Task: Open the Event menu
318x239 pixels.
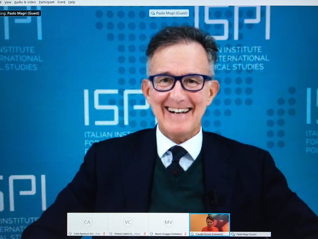Action: [61, 2]
